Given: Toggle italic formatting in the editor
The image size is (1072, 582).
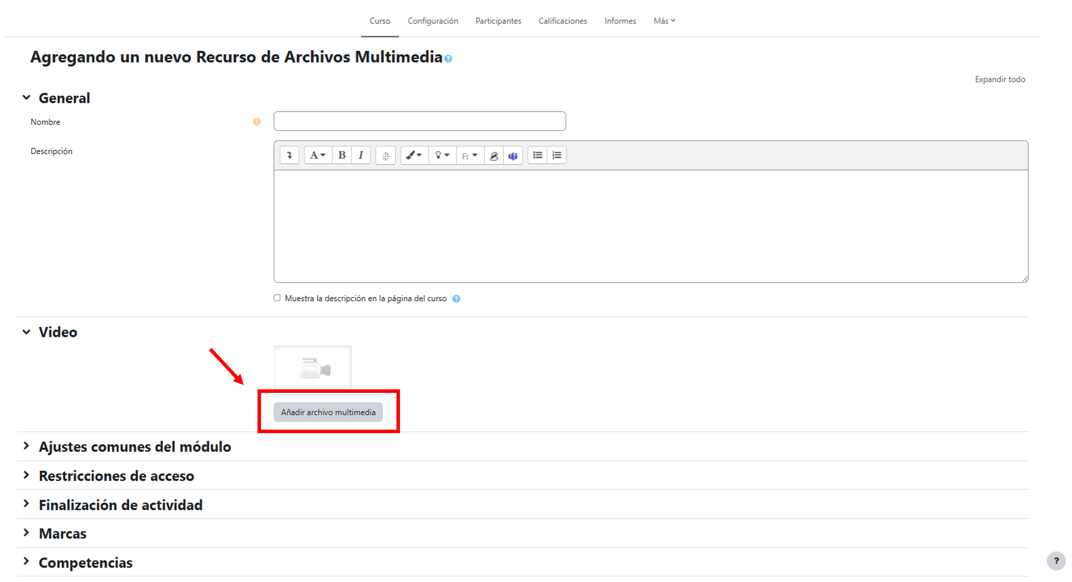Looking at the screenshot, I should coord(361,155).
